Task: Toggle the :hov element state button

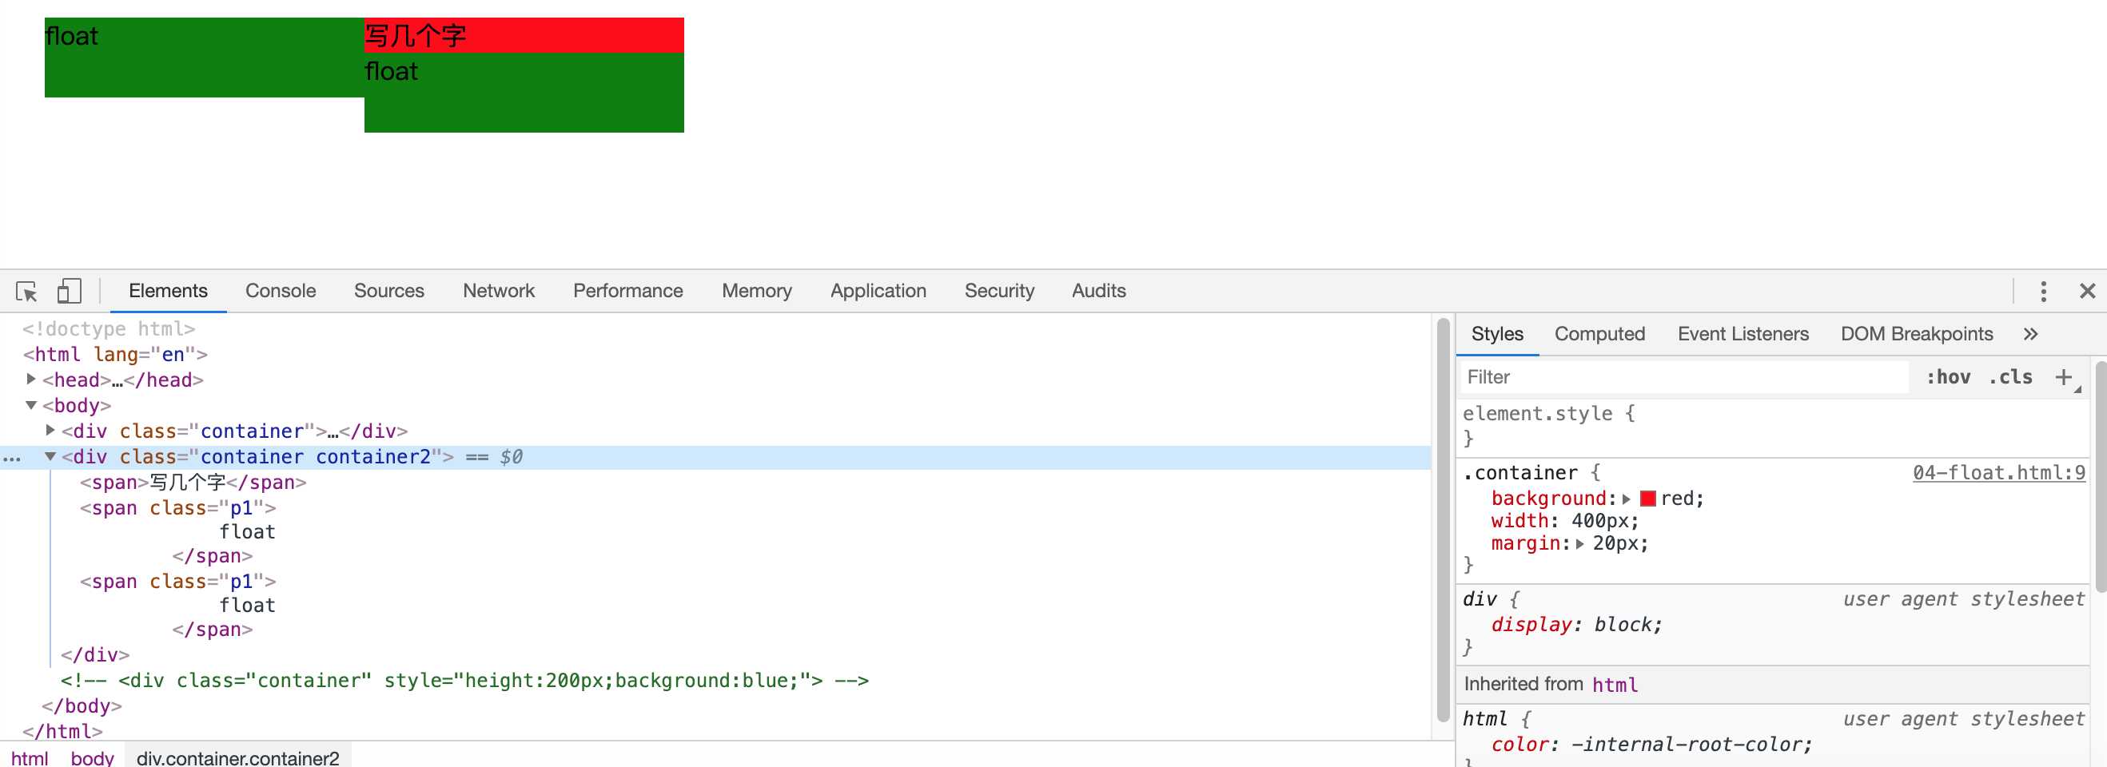Action: [1948, 377]
